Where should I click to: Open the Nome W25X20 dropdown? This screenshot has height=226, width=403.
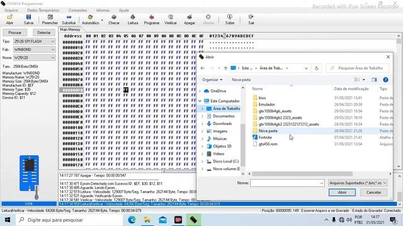(x=34, y=58)
